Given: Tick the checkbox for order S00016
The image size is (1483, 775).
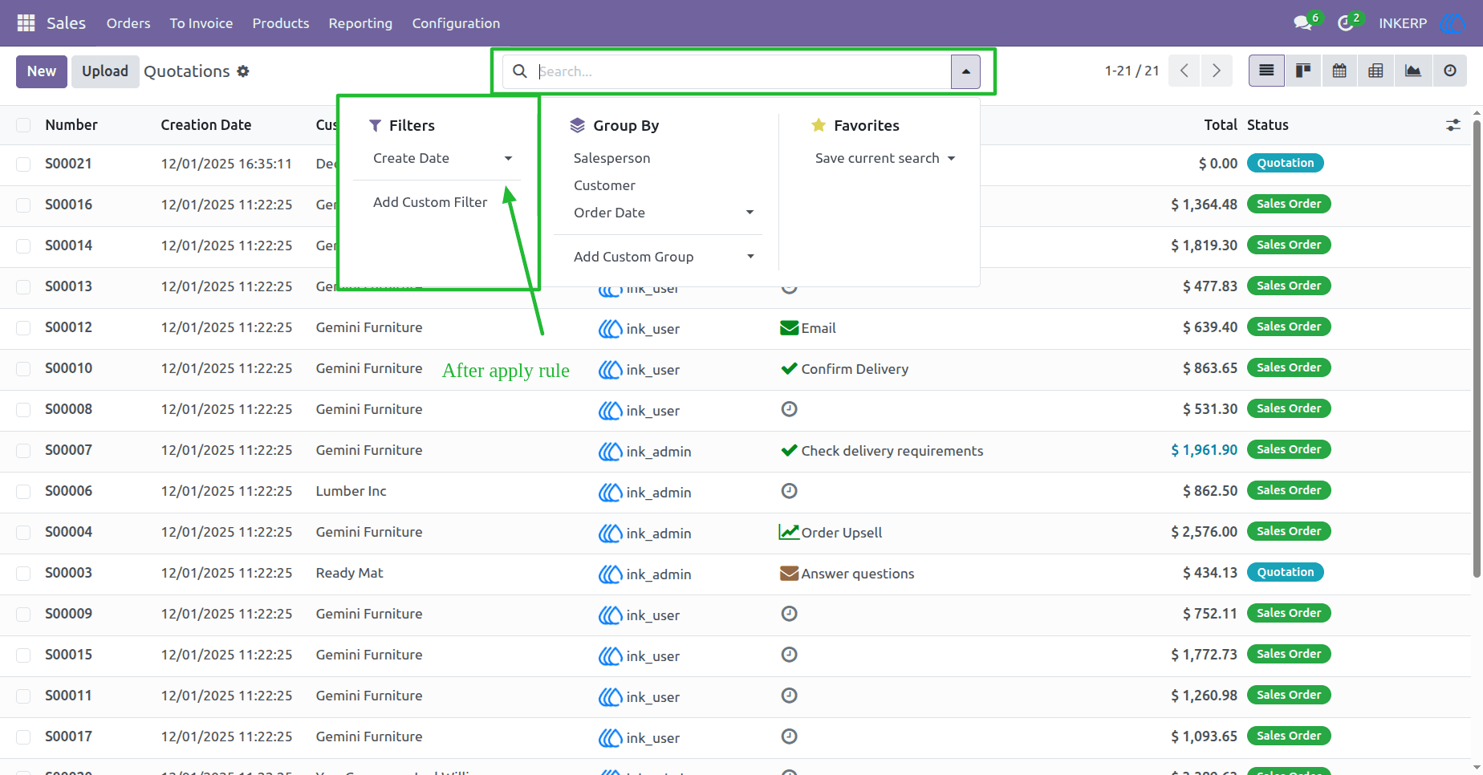Looking at the screenshot, I should pos(23,205).
